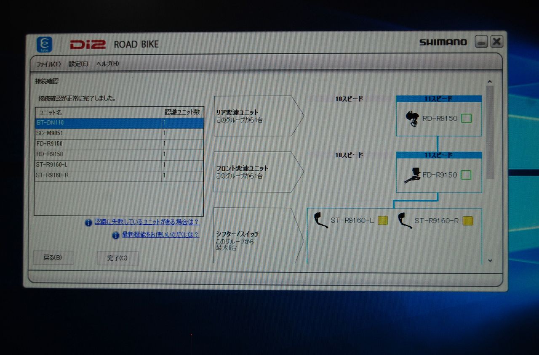
Task: Click the SHIMANO brand logo
Action: [443, 42]
